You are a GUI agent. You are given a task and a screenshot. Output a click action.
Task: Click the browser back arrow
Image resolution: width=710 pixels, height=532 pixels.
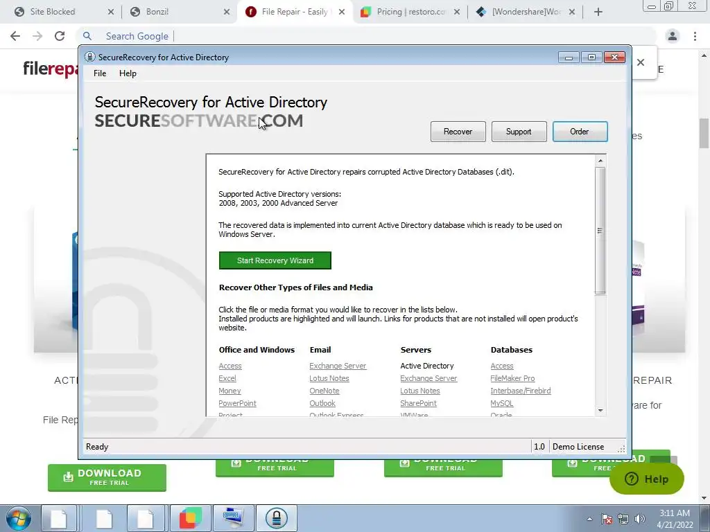[x=15, y=36]
